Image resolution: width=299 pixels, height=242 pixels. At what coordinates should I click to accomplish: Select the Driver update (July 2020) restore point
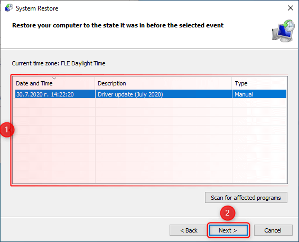pos(151,94)
